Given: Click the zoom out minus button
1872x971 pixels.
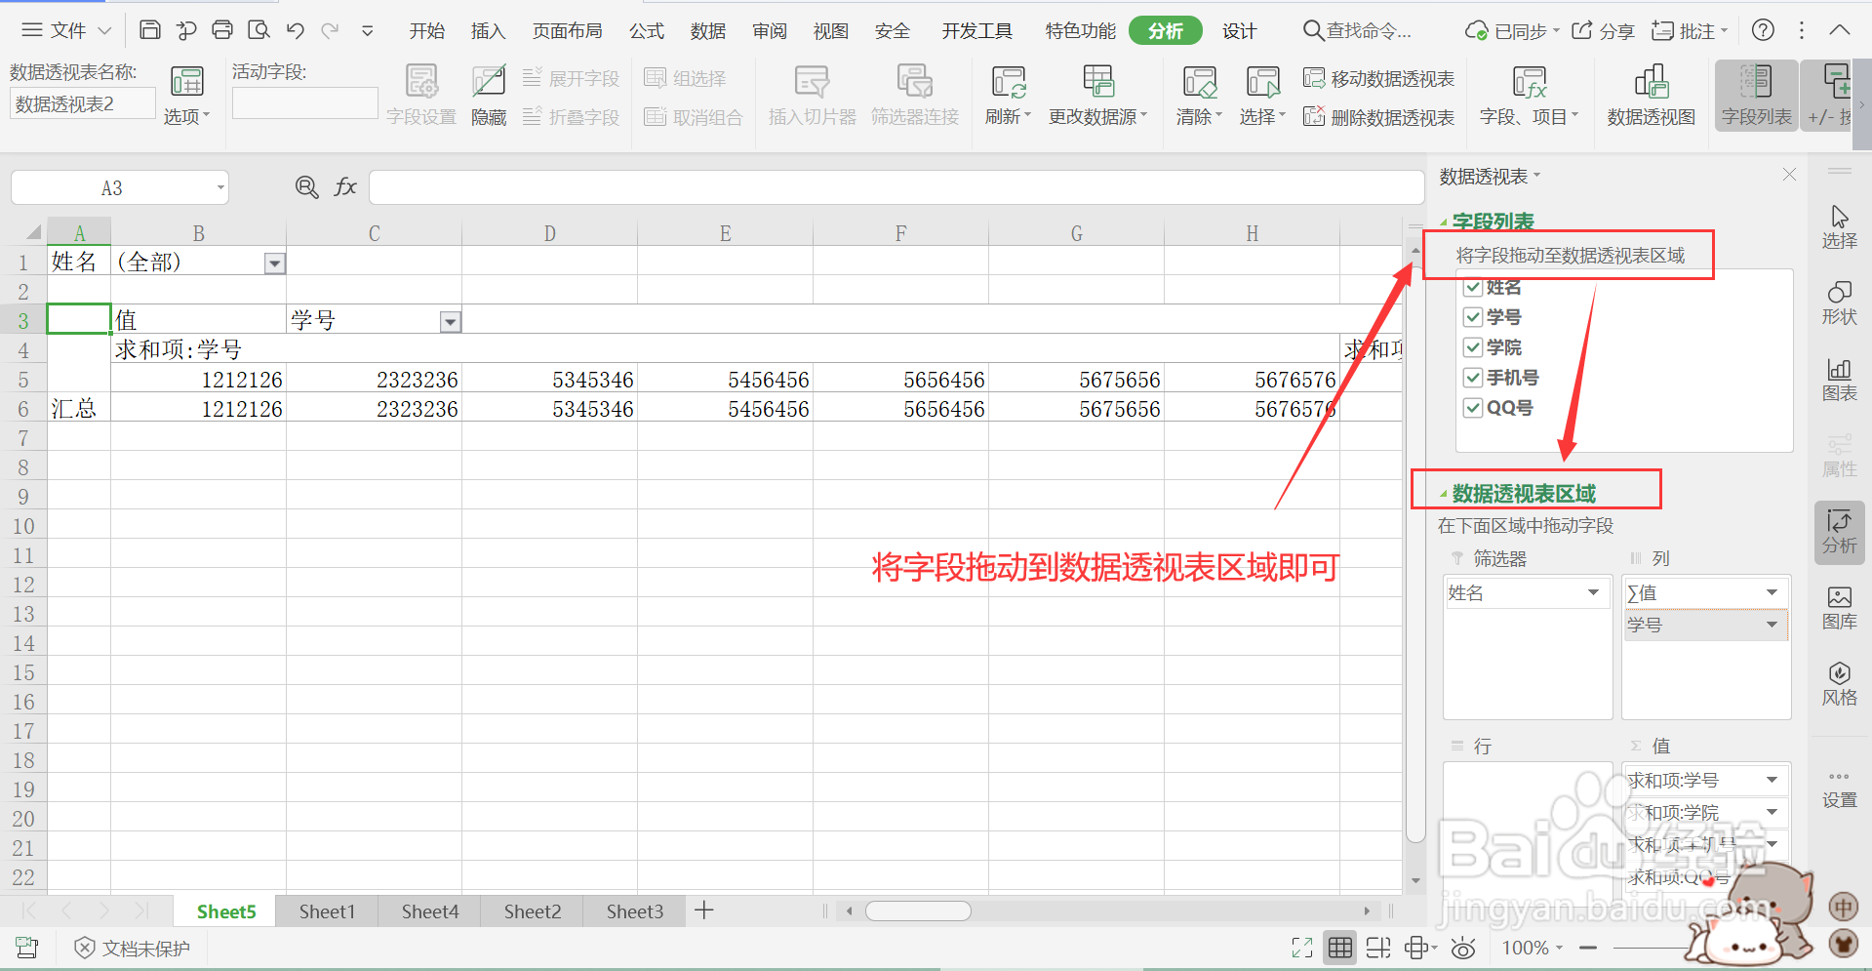Looking at the screenshot, I should coord(1588,948).
